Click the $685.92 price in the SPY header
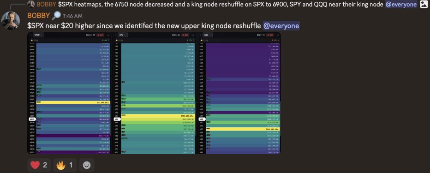The image size is (430, 173). point(176,35)
